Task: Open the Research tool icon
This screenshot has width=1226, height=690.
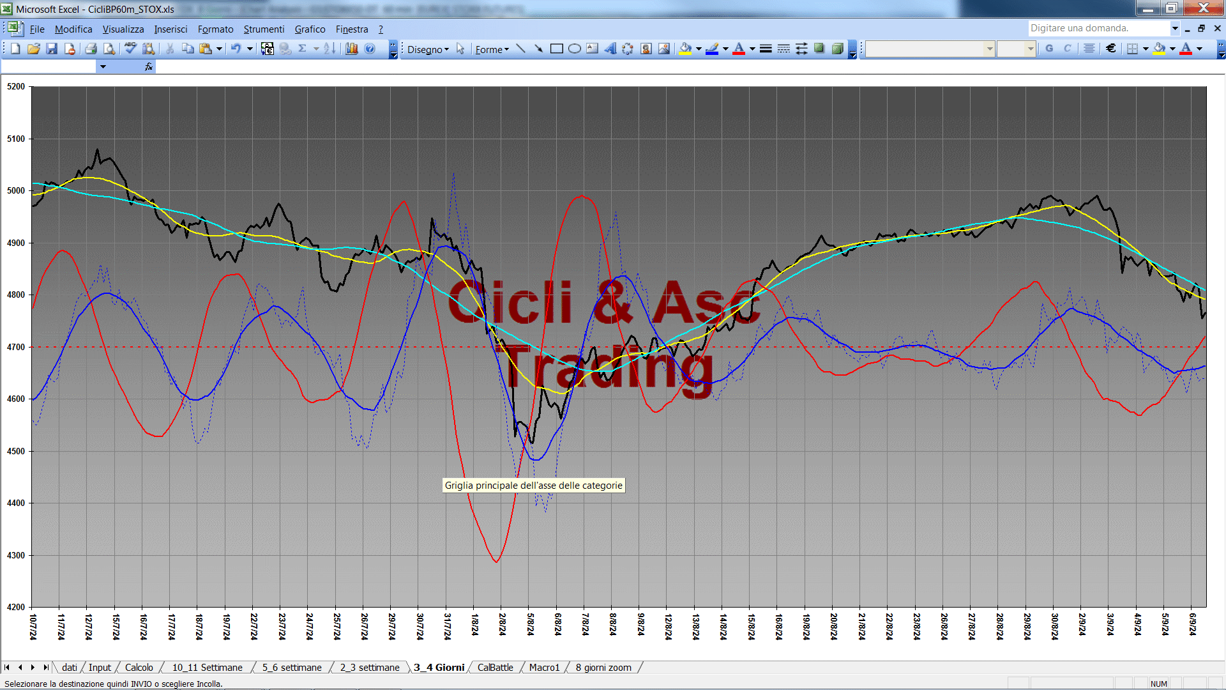Action: [x=149, y=49]
